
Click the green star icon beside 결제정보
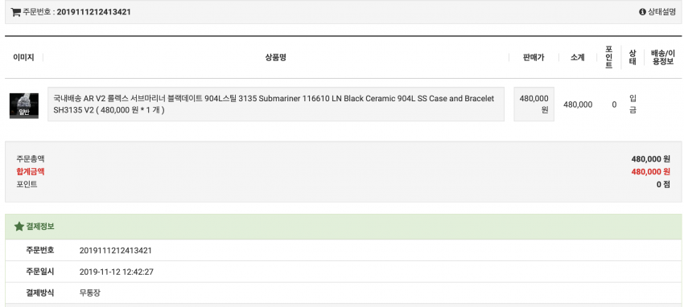coord(19,227)
